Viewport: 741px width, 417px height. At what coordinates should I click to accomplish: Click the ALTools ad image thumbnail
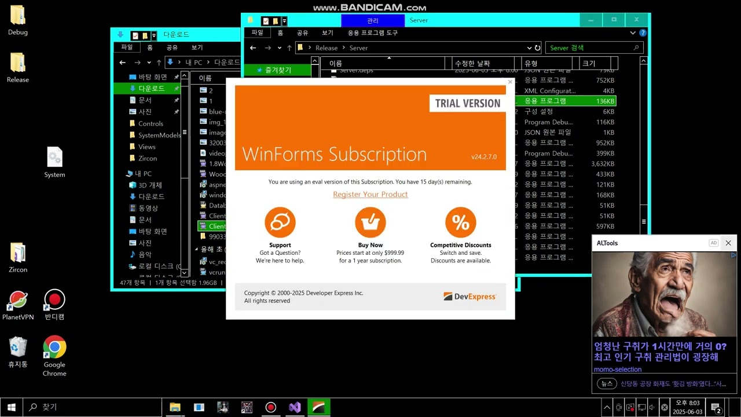point(664,294)
